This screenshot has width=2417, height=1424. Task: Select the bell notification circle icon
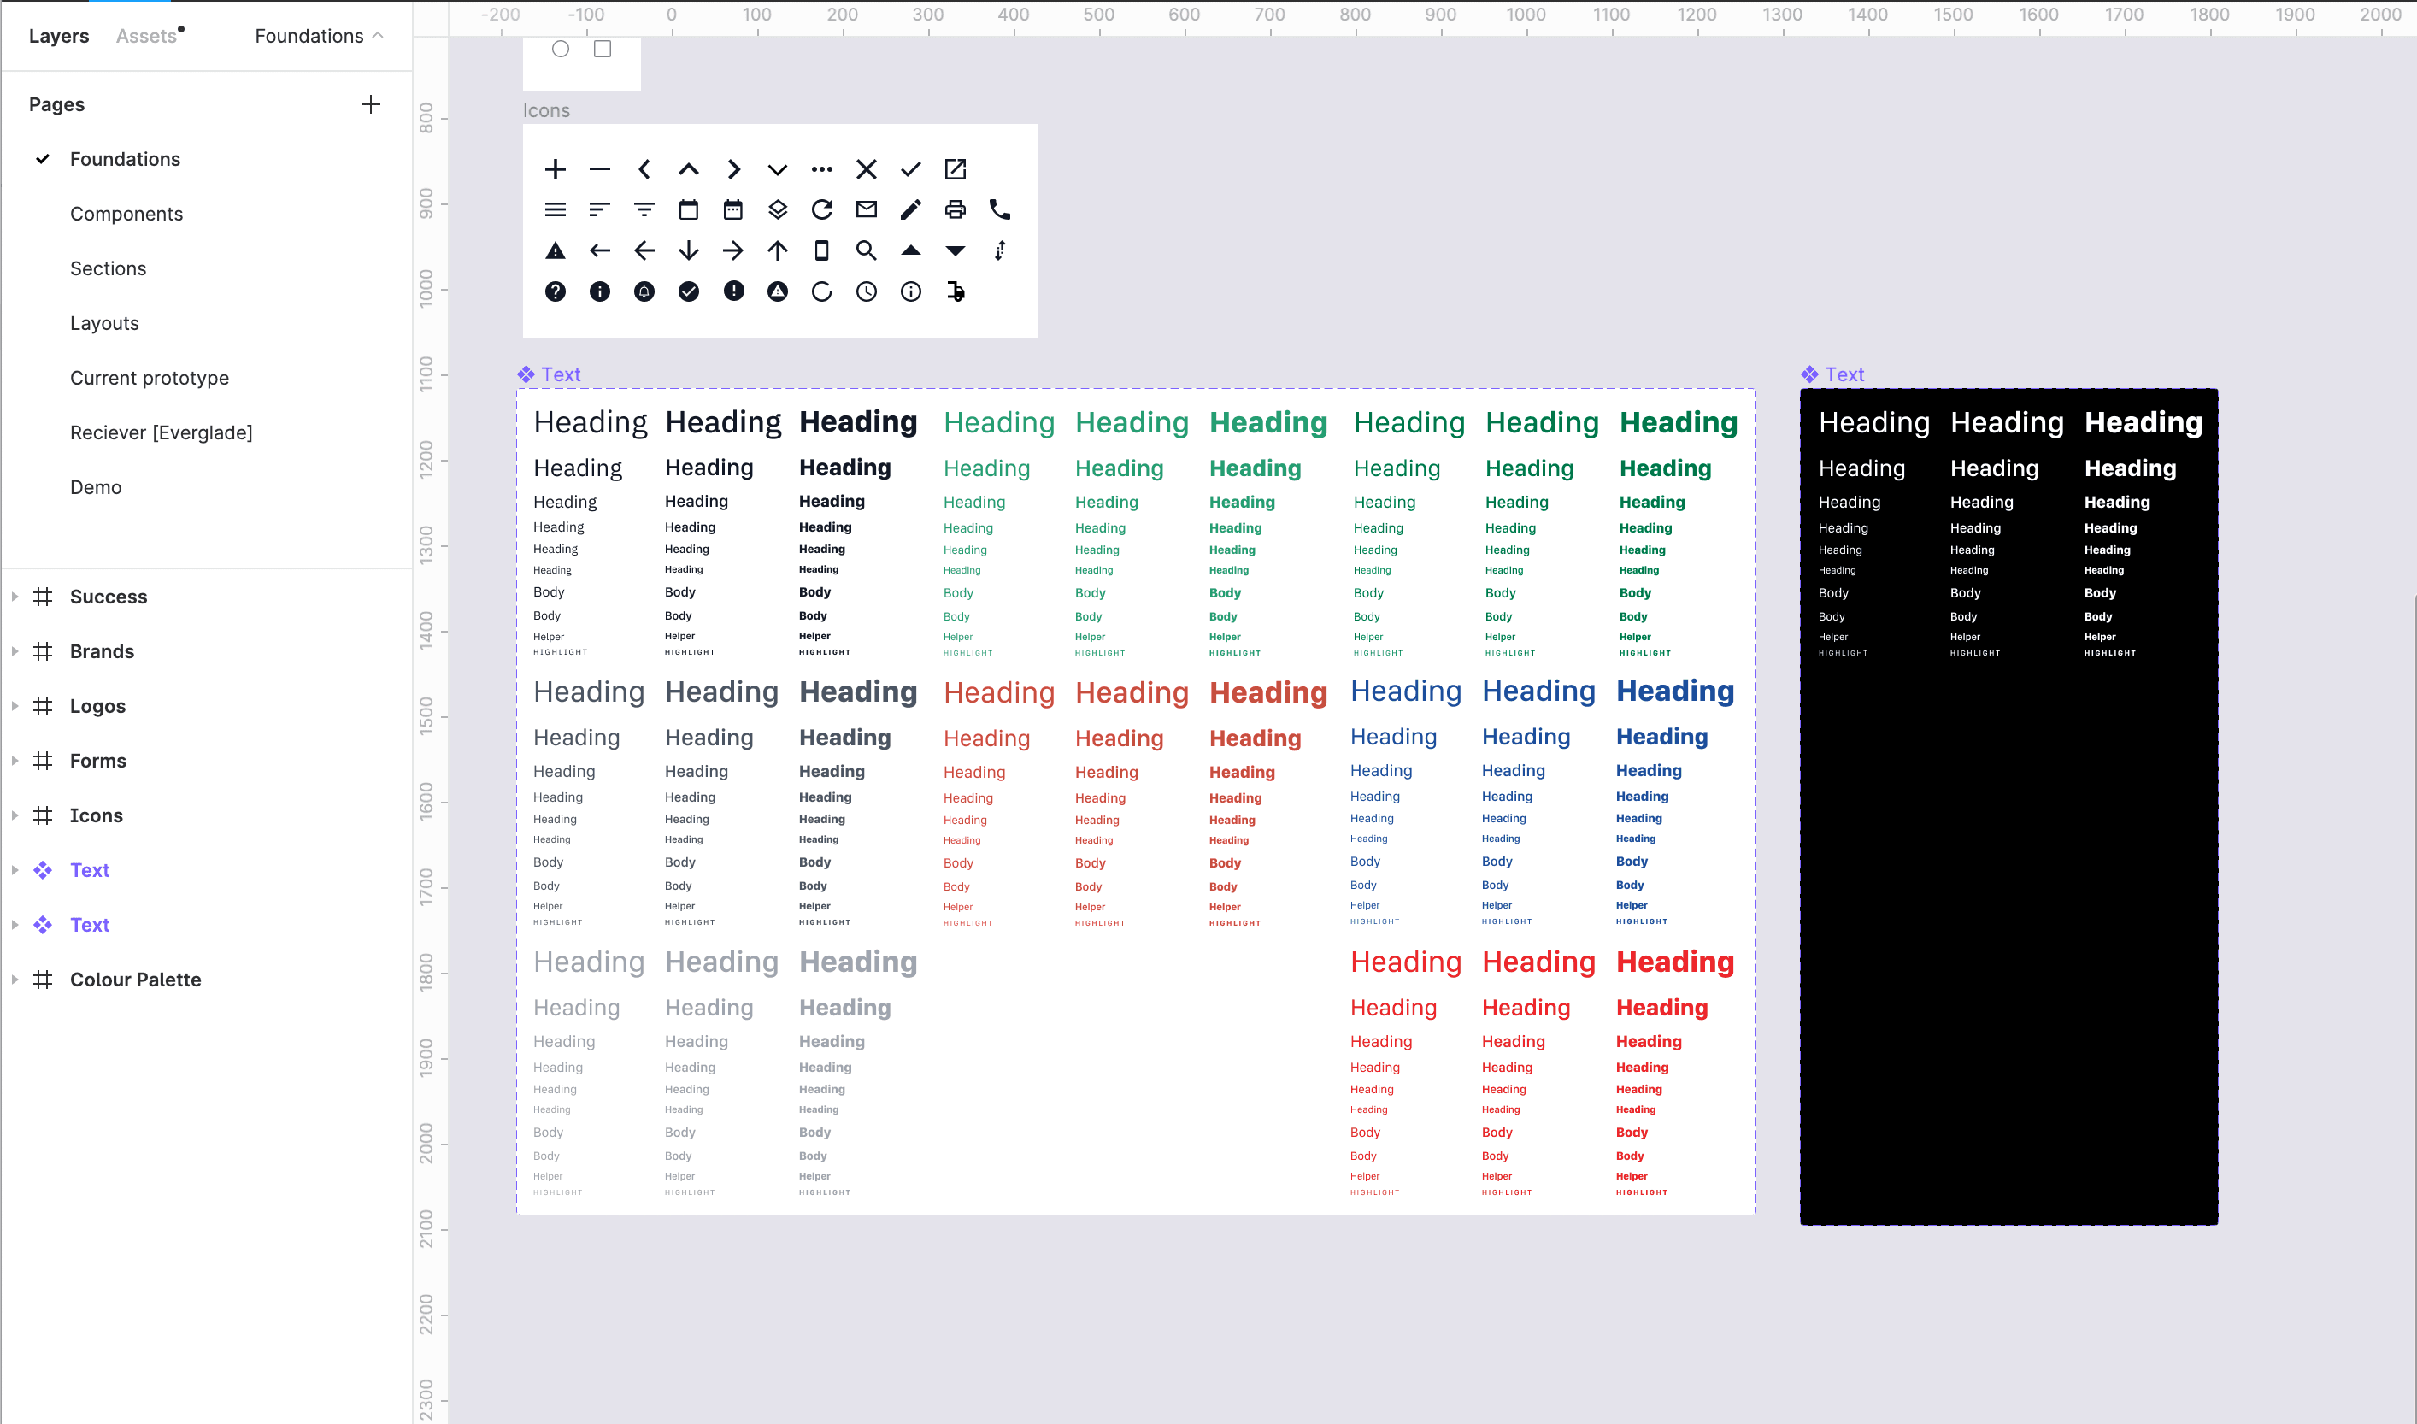coord(644,291)
